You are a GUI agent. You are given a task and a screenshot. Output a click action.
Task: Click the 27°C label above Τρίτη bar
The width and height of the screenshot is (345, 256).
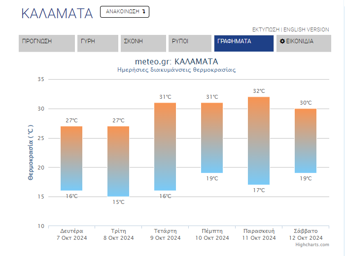pyautogui.click(x=119, y=120)
